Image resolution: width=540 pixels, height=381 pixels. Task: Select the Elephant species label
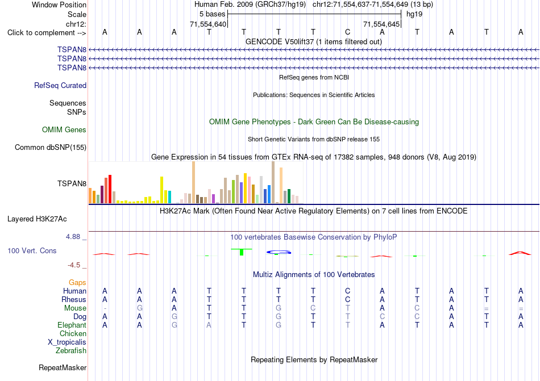pyautogui.click(x=72, y=325)
